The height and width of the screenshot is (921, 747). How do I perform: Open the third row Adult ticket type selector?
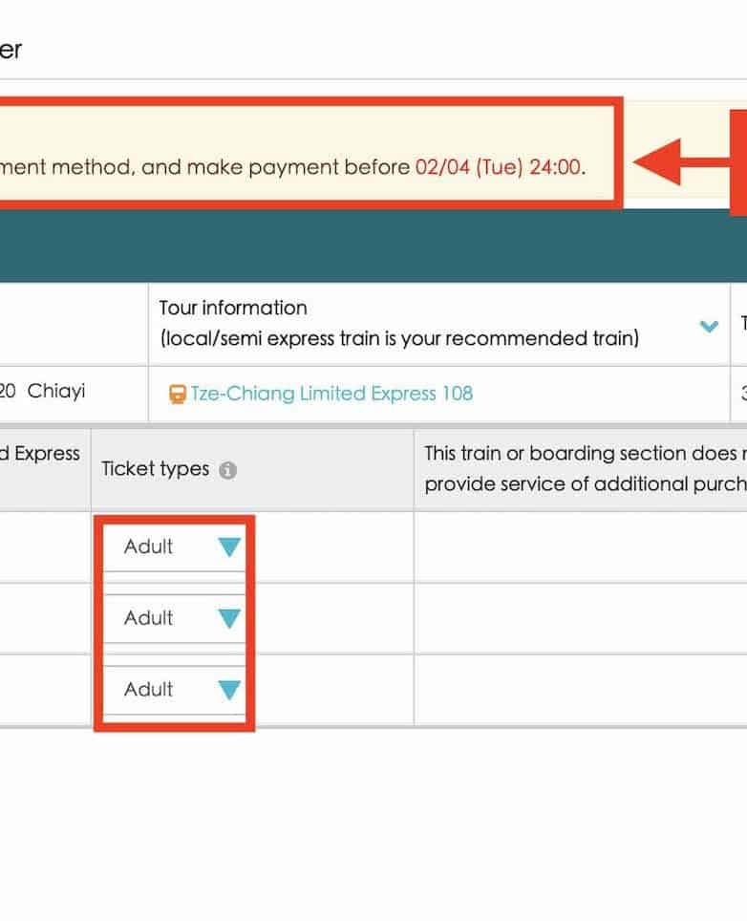click(x=173, y=690)
